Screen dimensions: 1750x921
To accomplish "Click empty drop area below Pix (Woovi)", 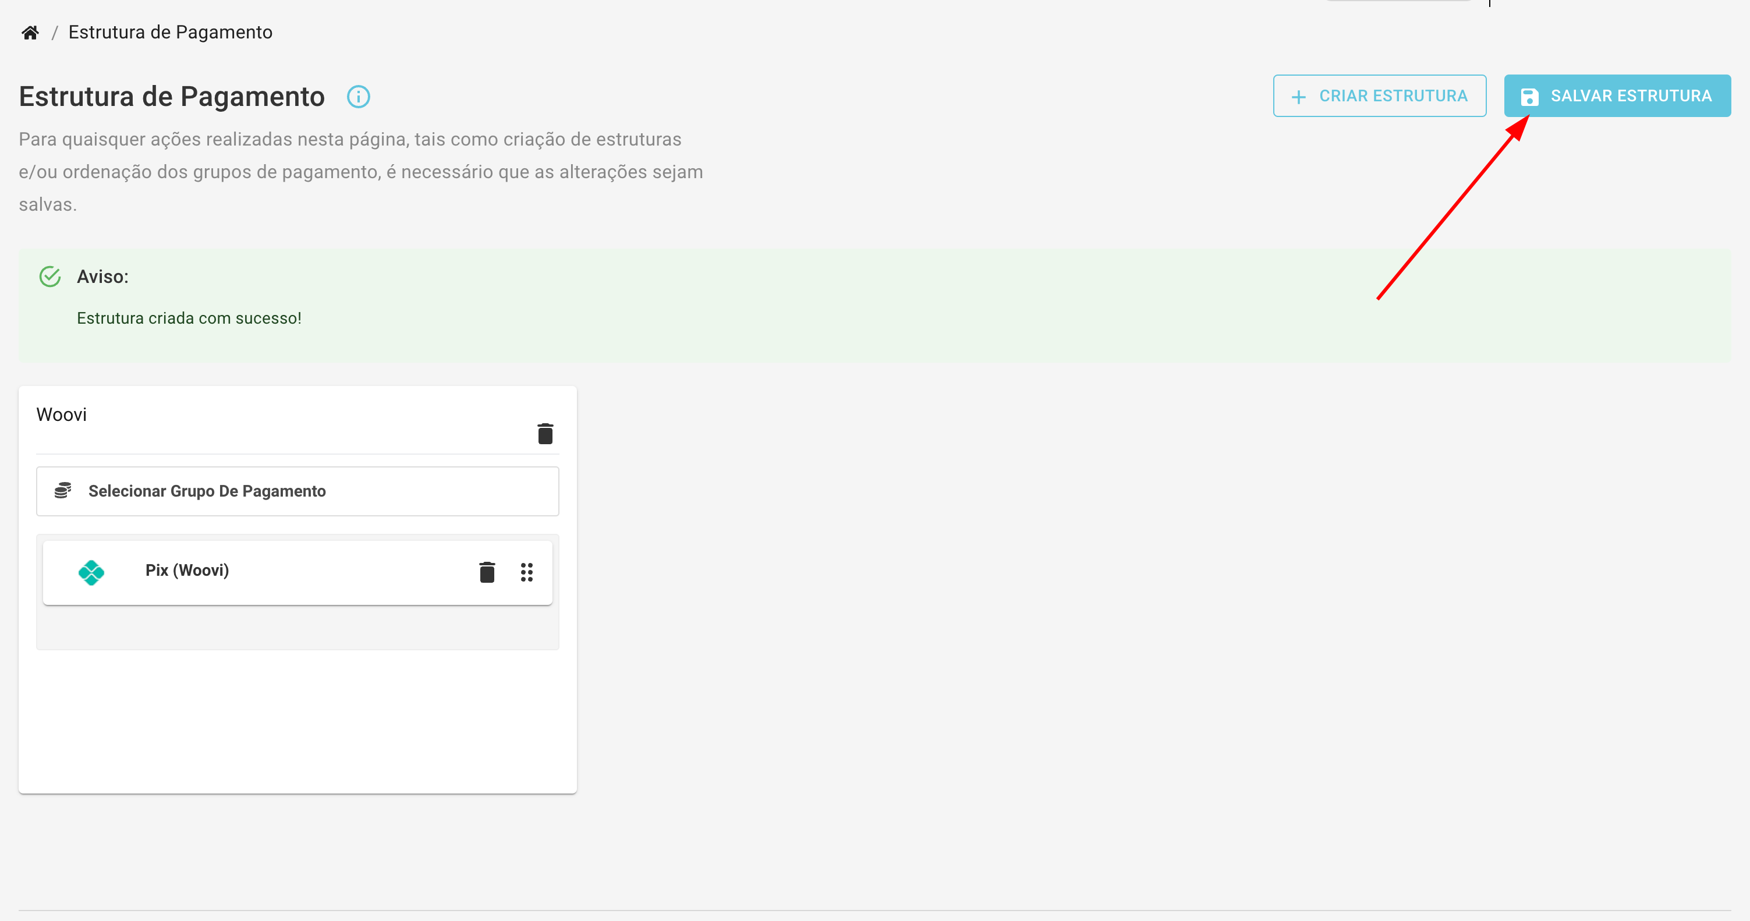I will (297, 628).
